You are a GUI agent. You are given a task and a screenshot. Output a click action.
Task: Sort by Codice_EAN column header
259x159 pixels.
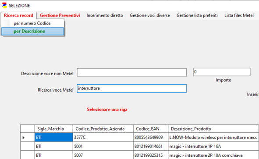tap(151, 129)
